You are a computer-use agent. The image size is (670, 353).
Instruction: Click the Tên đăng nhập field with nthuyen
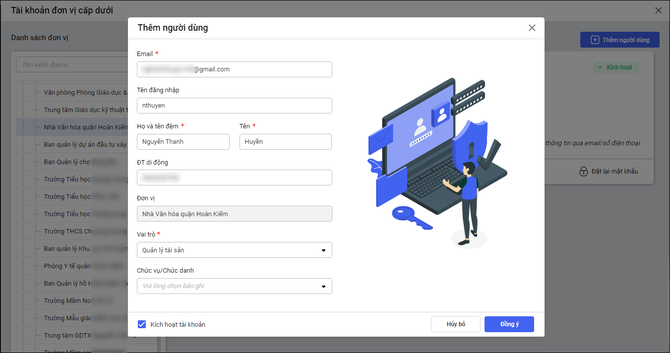(235, 106)
